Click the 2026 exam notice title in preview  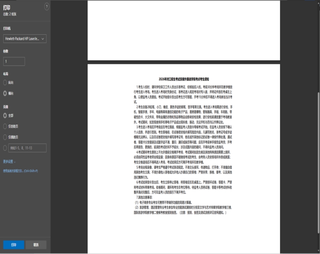(x=183, y=79)
